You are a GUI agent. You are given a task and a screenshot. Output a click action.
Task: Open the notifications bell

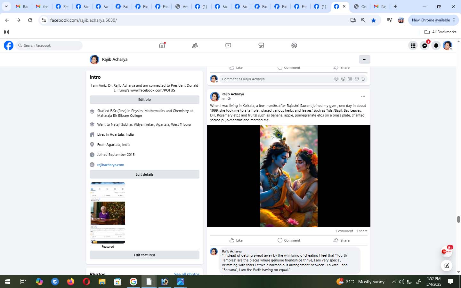click(x=436, y=45)
